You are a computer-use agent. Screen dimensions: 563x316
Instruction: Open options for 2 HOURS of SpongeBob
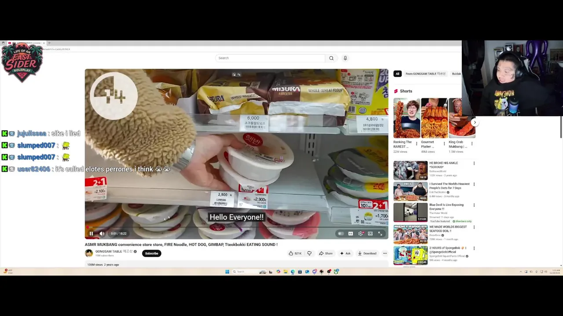[x=474, y=248]
